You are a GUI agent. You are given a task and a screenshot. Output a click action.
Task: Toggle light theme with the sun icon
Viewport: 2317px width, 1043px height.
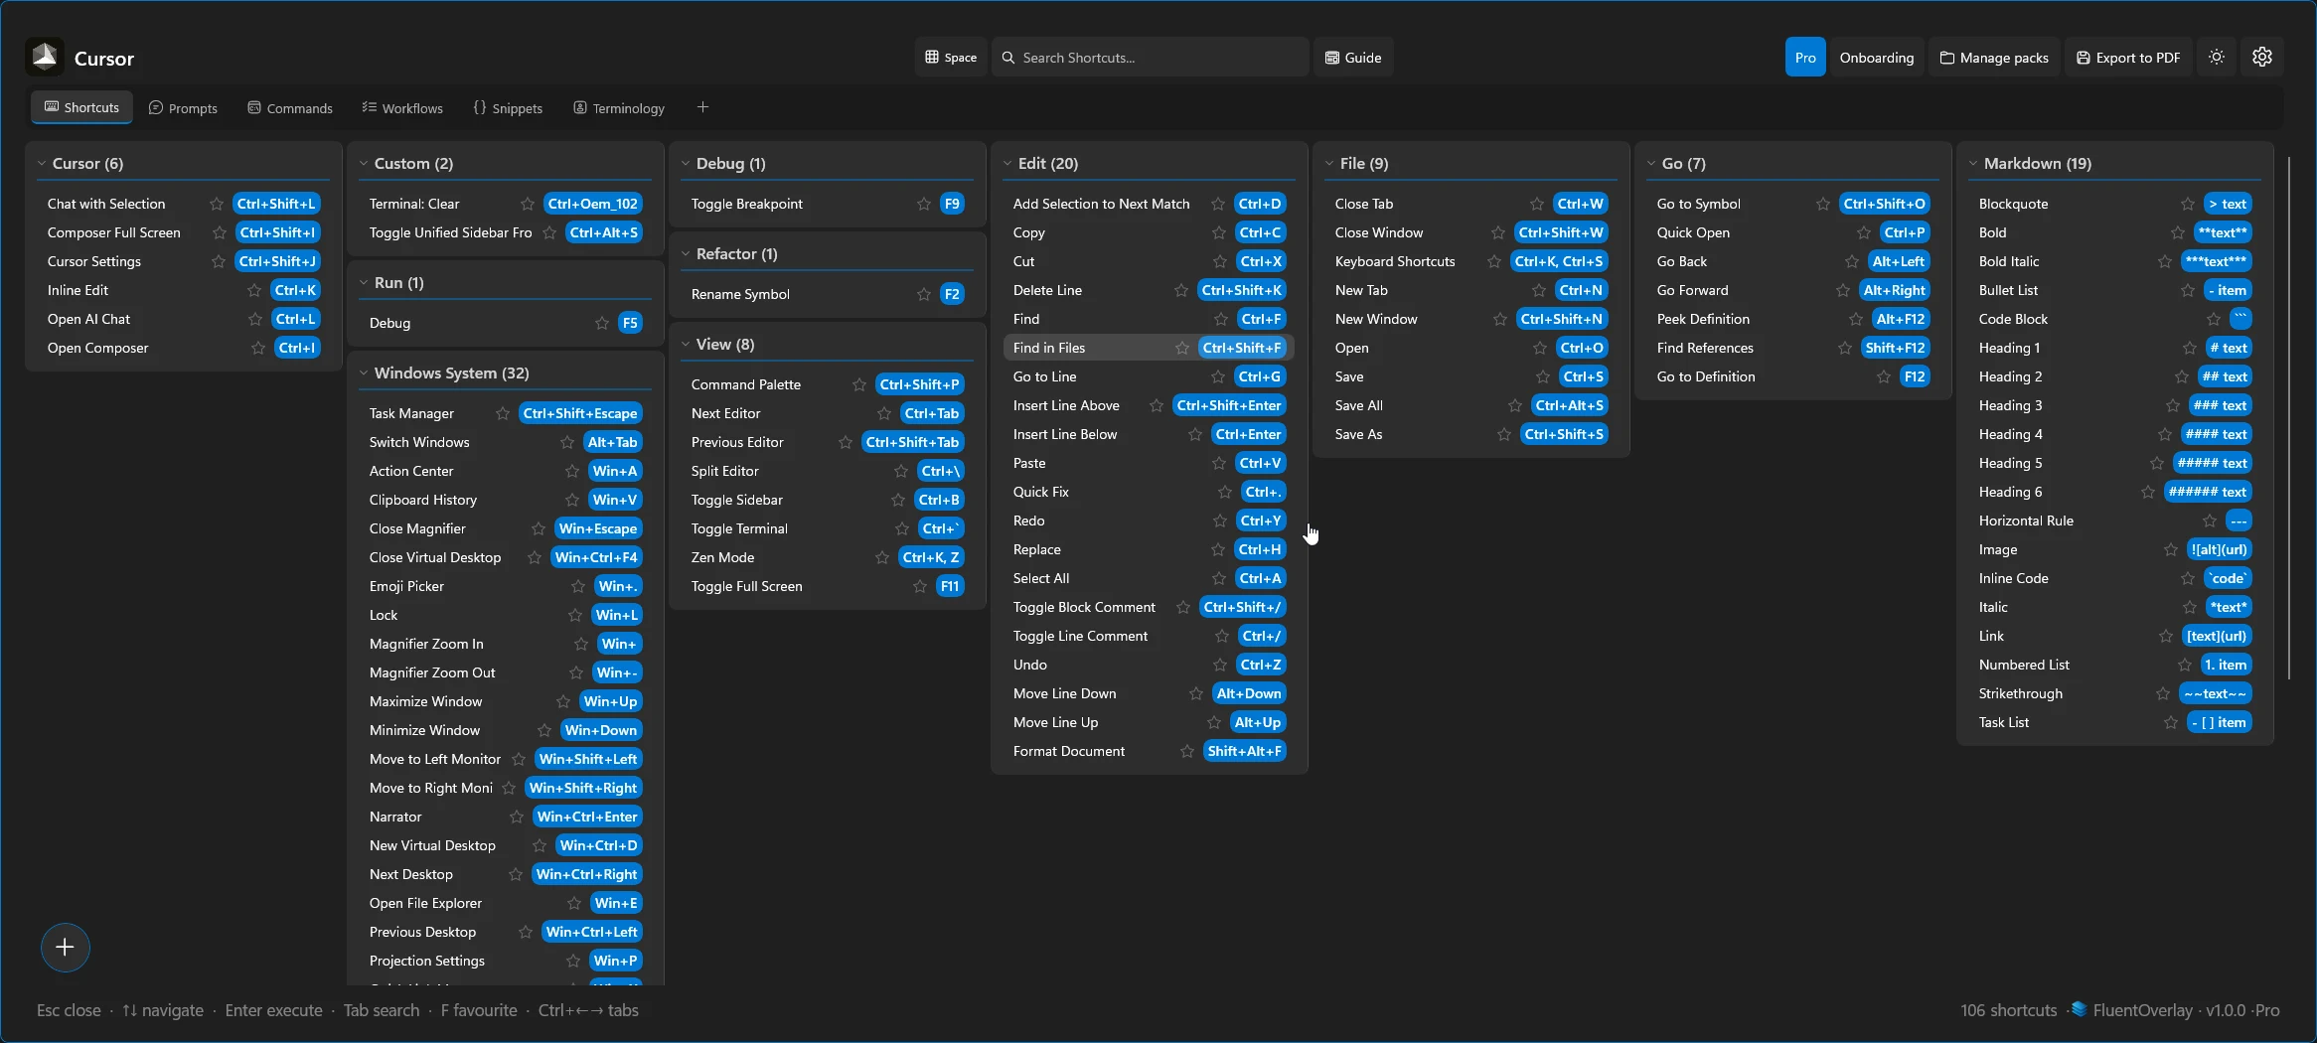tap(2216, 57)
